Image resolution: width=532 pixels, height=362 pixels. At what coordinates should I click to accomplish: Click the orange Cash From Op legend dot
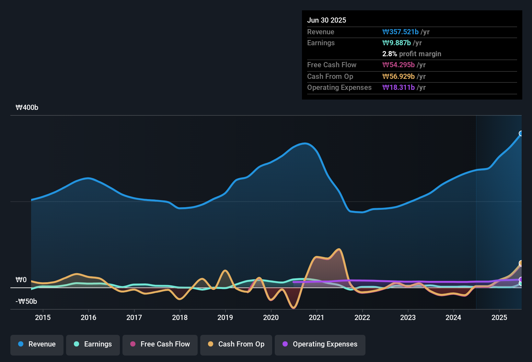(x=211, y=344)
